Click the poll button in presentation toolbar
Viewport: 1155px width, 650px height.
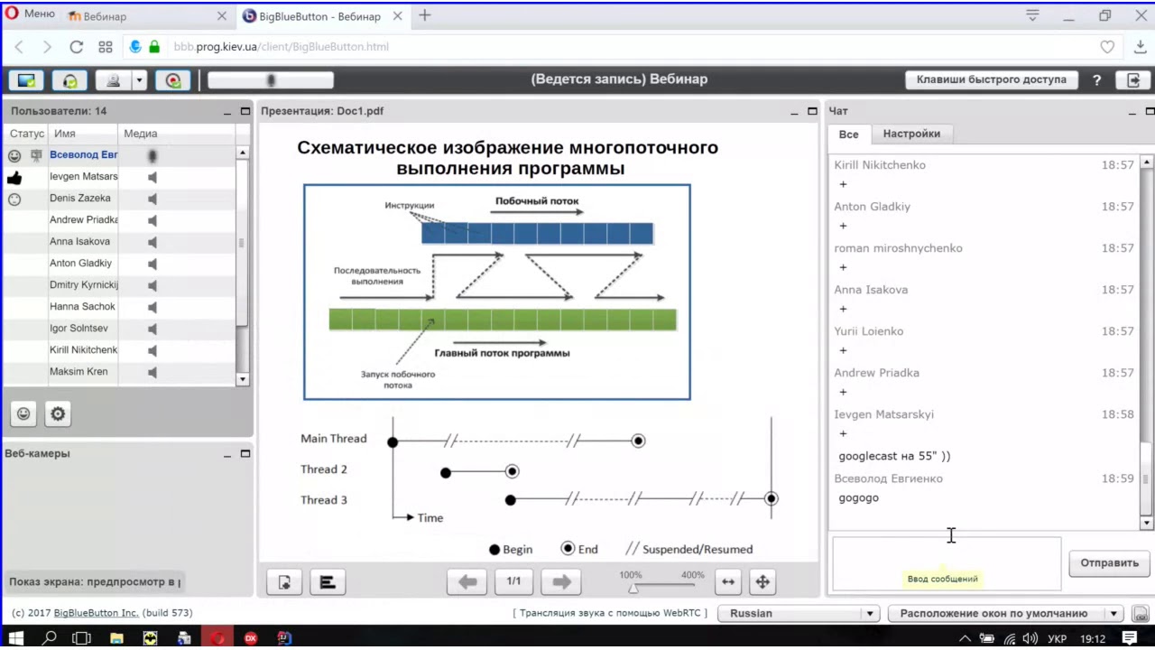click(328, 582)
